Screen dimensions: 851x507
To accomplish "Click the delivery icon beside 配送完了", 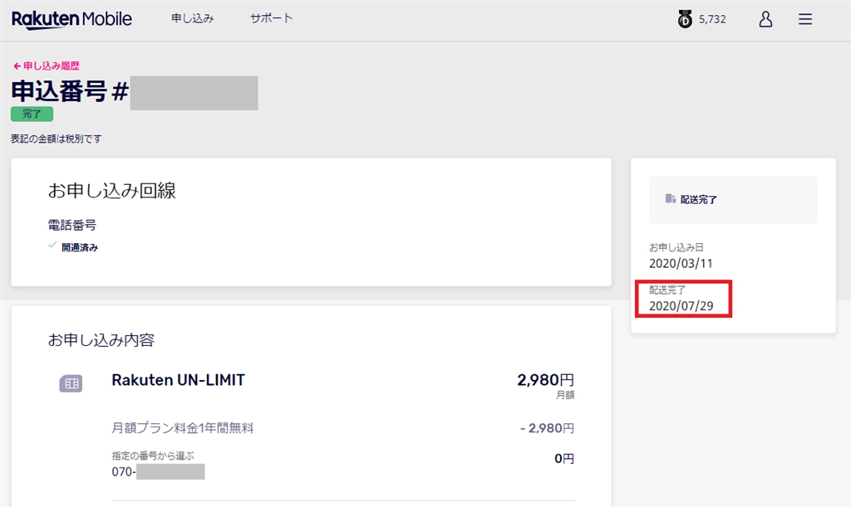I will (x=670, y=199).
